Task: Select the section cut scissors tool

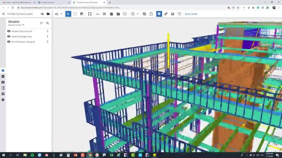Action: 104,14
